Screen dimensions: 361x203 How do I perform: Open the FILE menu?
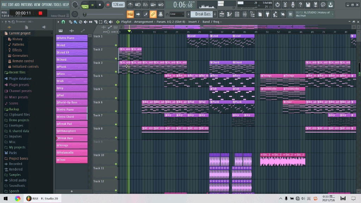pyautogui.click(x=4, y=5)
